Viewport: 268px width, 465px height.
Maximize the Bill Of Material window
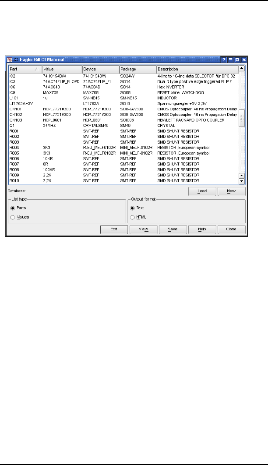tap(237, 60)
